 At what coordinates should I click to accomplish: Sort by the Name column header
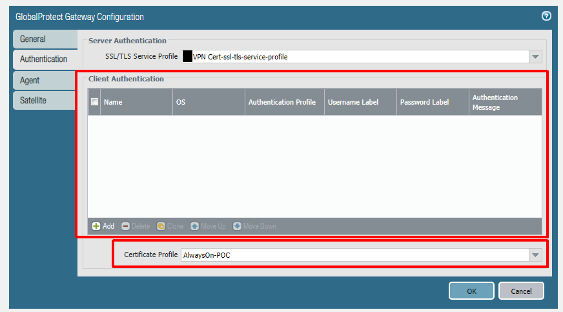coord(136,102)
